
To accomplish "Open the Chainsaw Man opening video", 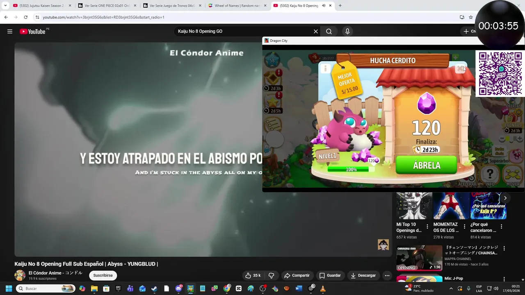I will (x=419, y=258).
